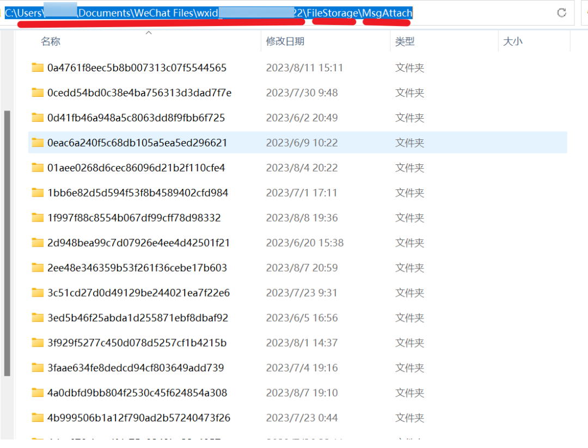588x448 pixels.
Task: Sort by 修改日期 column header
Action: pyautogui.click(x=285, y=41)
